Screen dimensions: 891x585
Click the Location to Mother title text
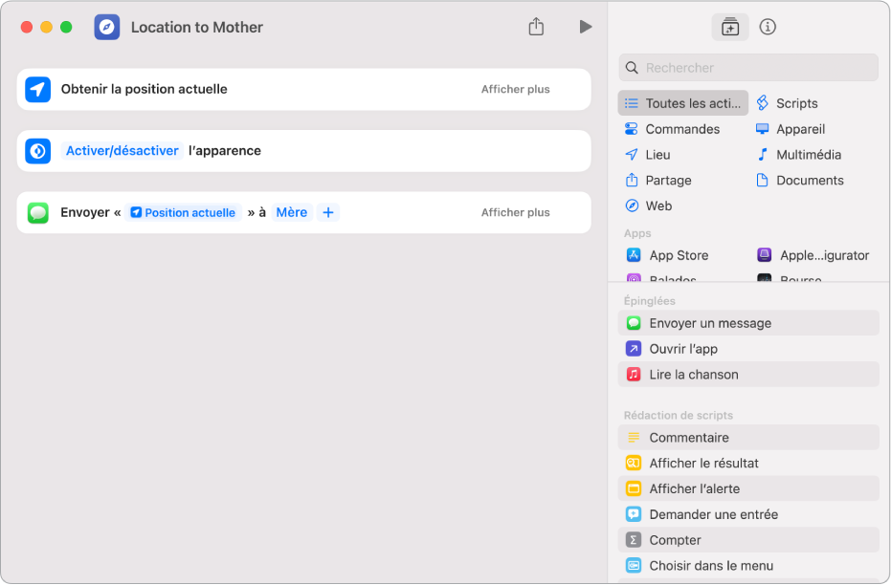196,27
